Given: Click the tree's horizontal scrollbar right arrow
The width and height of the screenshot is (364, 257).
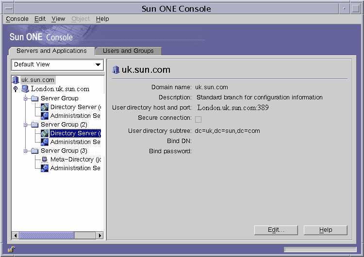Looking at the screenshot, I should pos(100,236).
